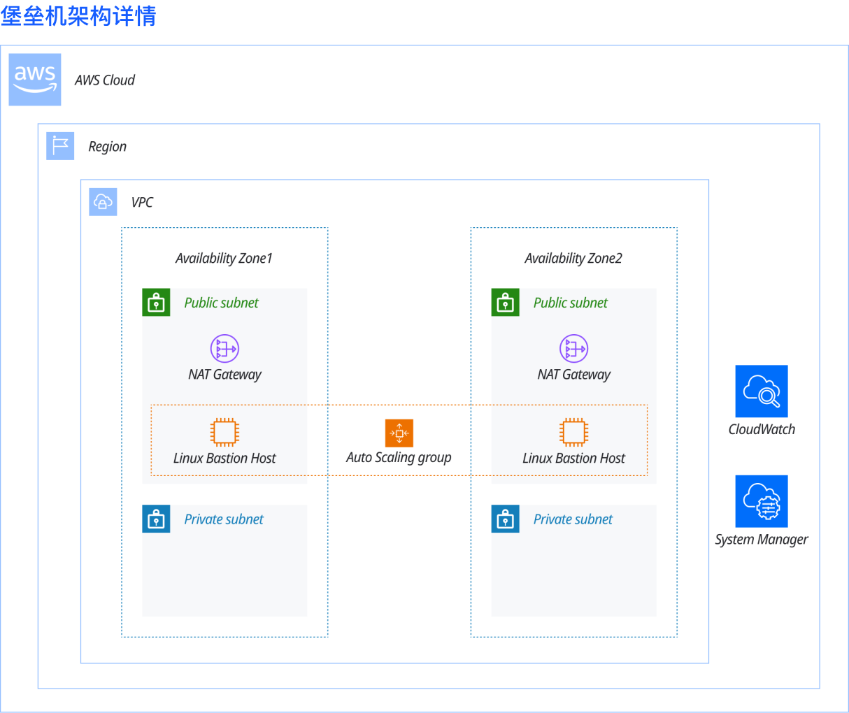849x713 pixels.
Task: Click the Availability Zone1 label
Action: 224,258
